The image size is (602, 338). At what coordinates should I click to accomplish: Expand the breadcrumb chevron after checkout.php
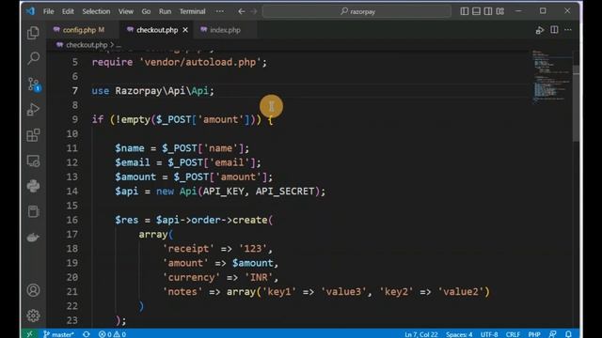coord(112,45)
